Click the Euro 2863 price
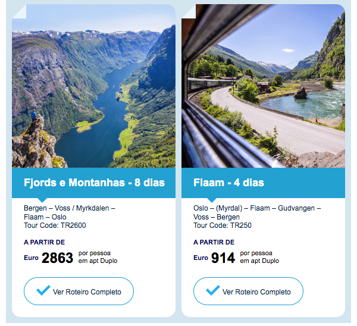Image resolution: width=357 pixels, height=326 pixels. pyautogui.click(x=49, y=258)
